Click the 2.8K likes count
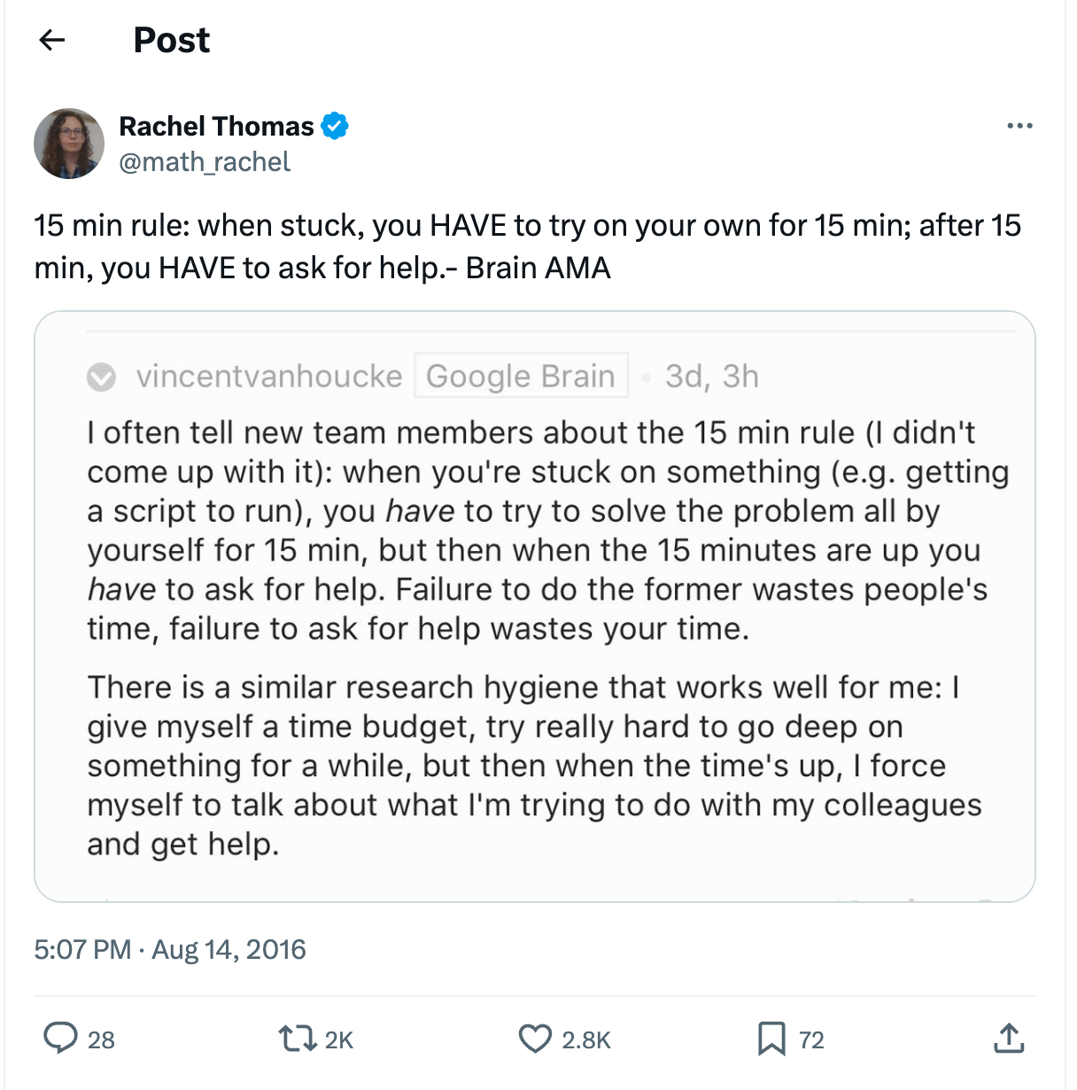Image resolution: width=1077 pixels, height=1090 pixels. (585, 1040)
